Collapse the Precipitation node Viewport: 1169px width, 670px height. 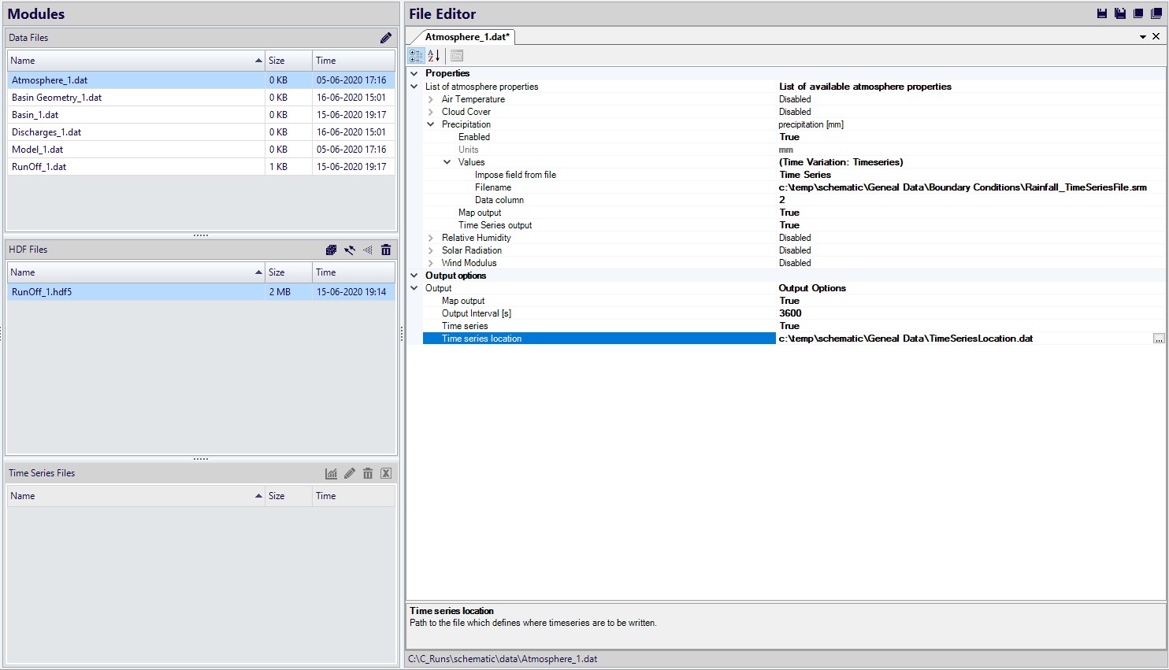click(431, 124)
